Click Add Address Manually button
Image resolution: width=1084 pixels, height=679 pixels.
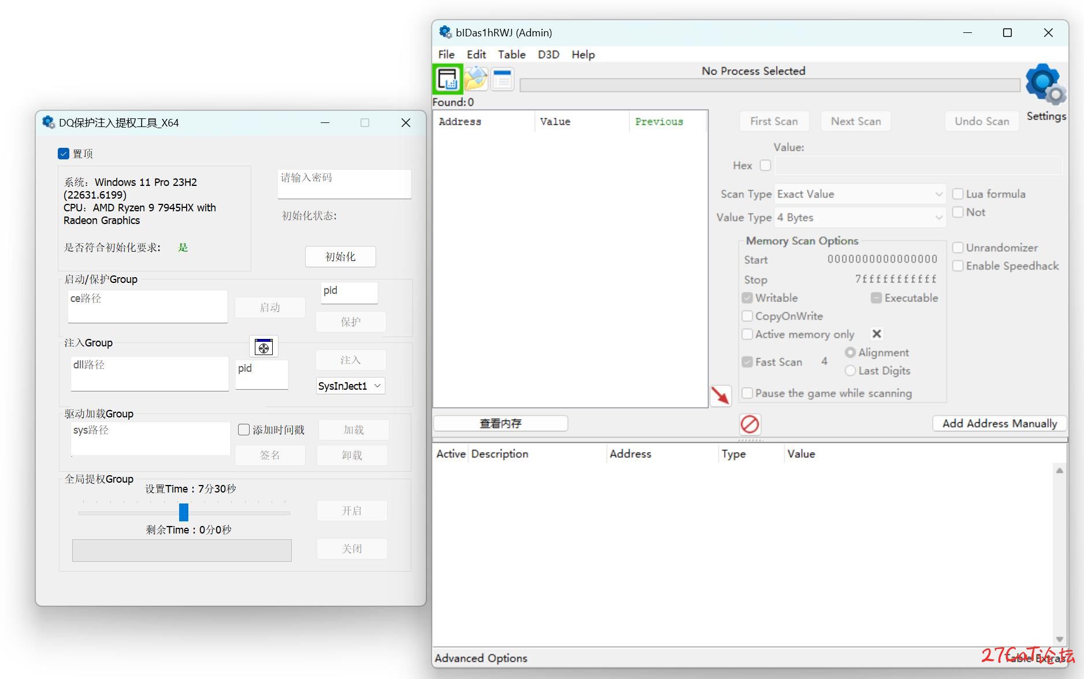coord(1000,423)
